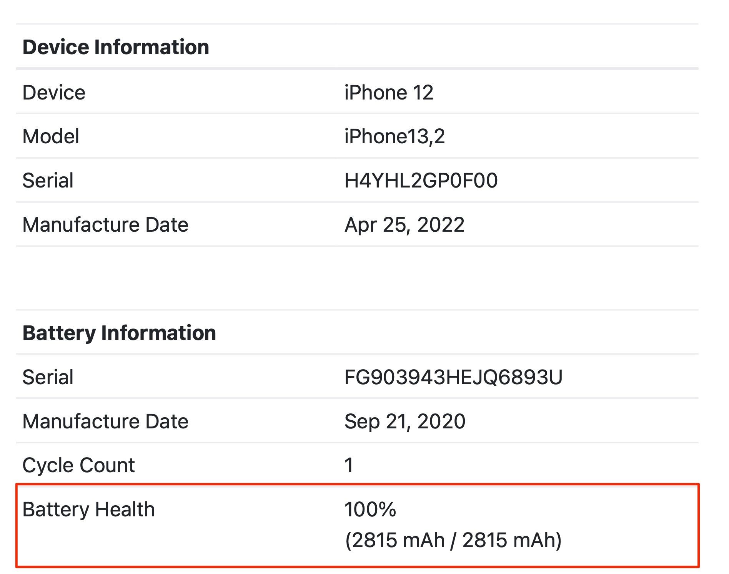Select the Sep 21, 2020 date

405,421
